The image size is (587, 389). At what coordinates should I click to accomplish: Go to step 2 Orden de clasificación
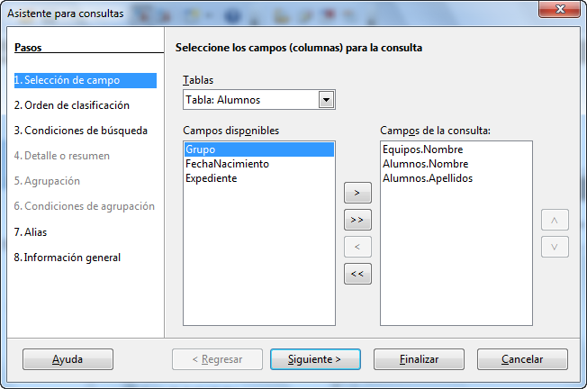[x=72, y=105]
